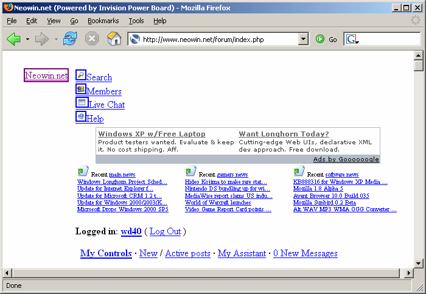Reload the page with the Refresh icon
Viewport: 426px width, 294px height.
tap(70, 39)
